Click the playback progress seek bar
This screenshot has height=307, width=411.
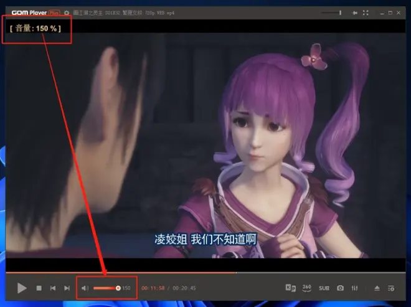[x=205, y=273]
